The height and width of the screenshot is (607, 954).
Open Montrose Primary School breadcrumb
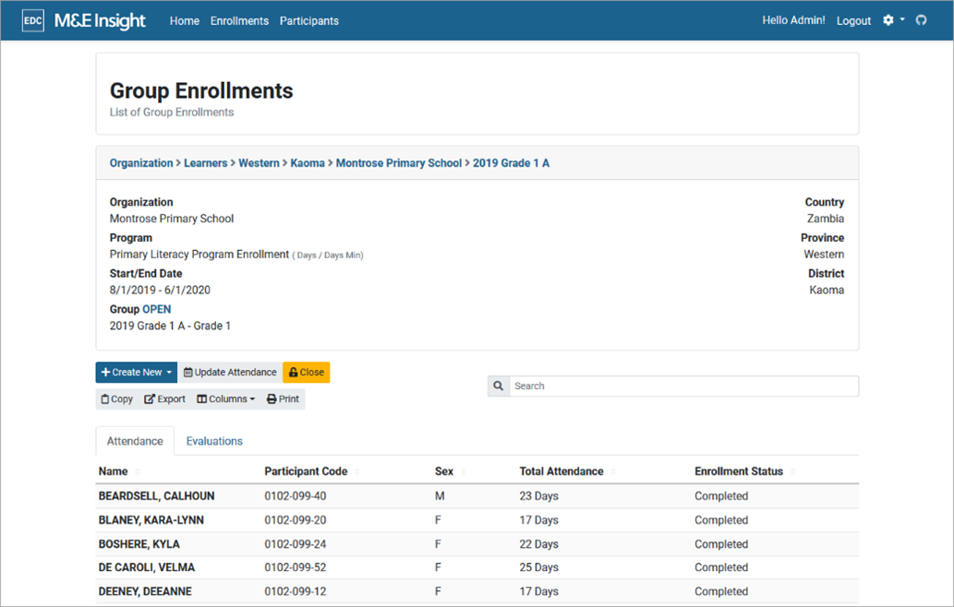[399, 163]
